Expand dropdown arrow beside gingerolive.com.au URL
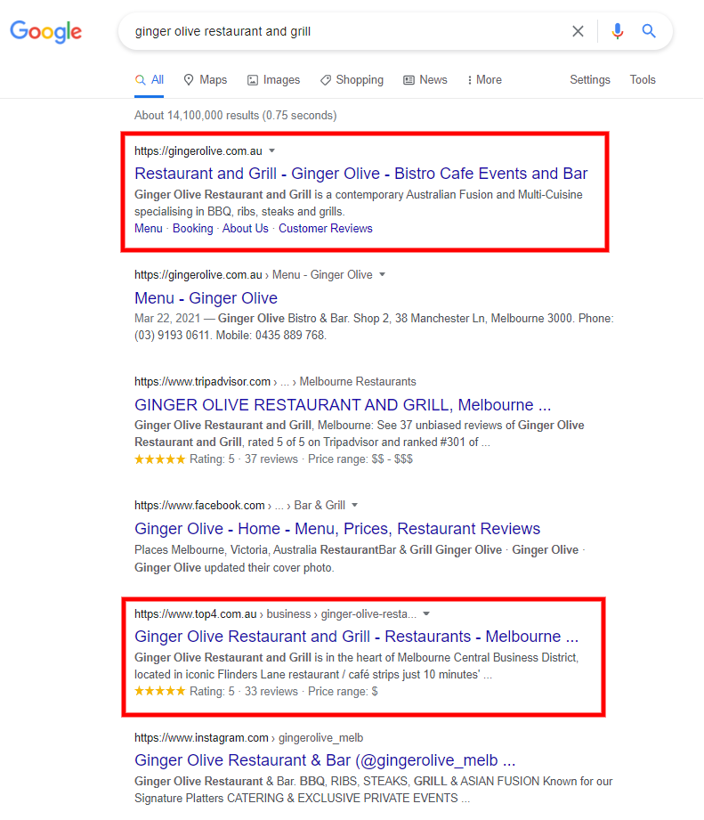Screen dimensions: 704x820 click(272, 150)
